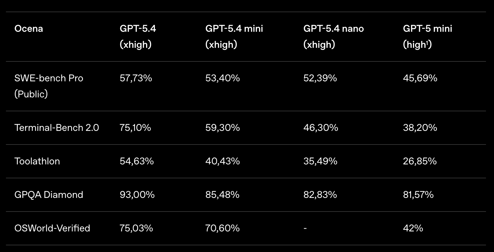This screenshot has width=494, height=252.
Task: Select the 70,60% OSWorld-Verified score
Action: tap(223, 228)
